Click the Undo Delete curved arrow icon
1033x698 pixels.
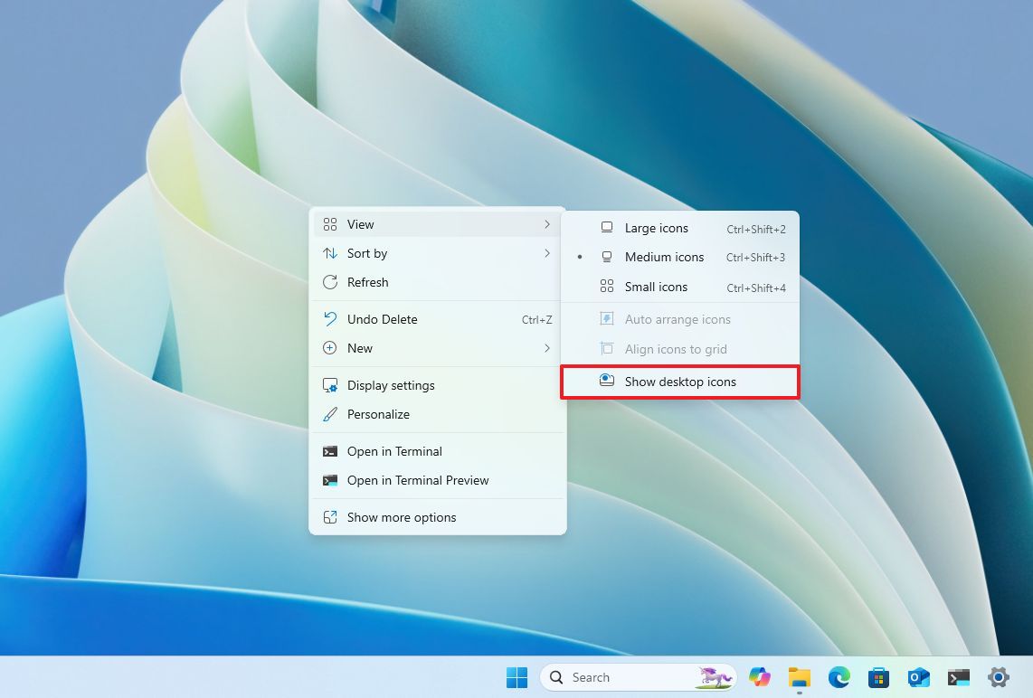pyautogui.click(x=330, y=319)
